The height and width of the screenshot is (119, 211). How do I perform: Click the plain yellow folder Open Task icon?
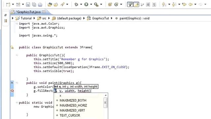click(x=56, y=4)
